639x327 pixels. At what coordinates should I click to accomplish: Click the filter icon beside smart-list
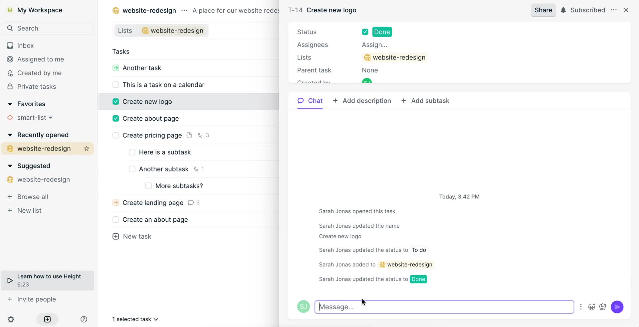pyautogui.click(x=51, y=118)
